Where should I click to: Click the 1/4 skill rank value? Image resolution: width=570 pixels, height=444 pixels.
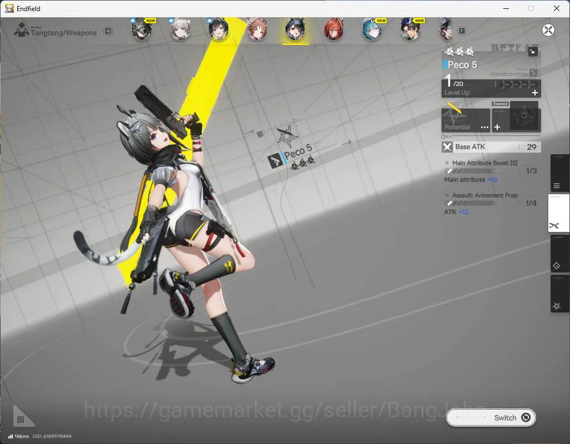coord(531,203)
